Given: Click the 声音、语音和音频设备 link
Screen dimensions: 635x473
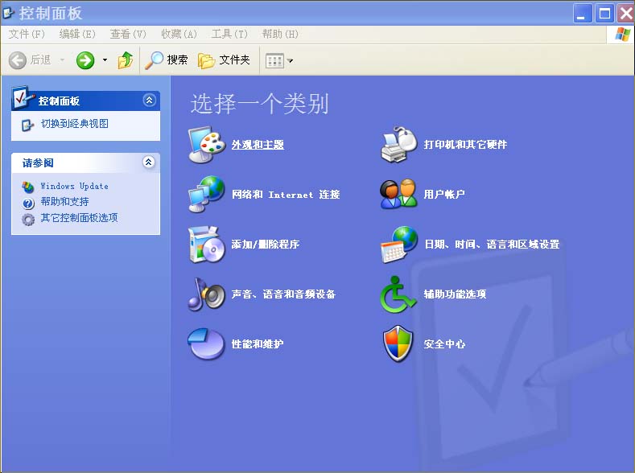Looking at the screenshot, I should 283,294.
